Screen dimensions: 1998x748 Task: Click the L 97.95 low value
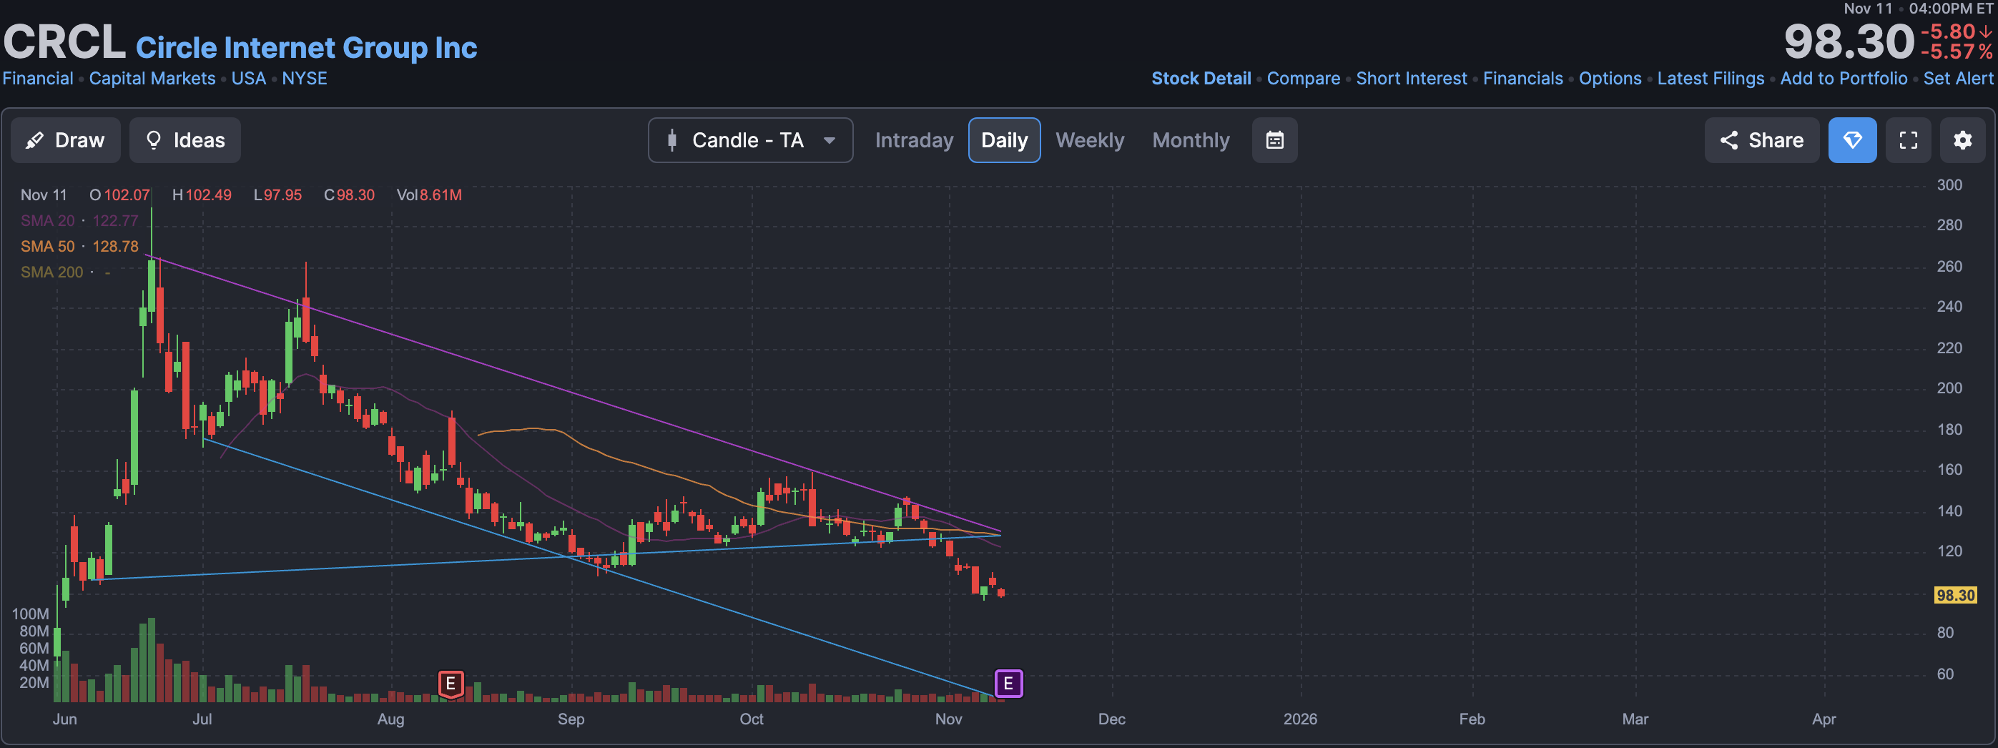click(x=277, y=195)
